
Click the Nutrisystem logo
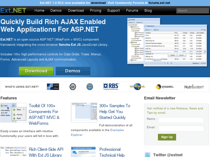coord(194,87)
